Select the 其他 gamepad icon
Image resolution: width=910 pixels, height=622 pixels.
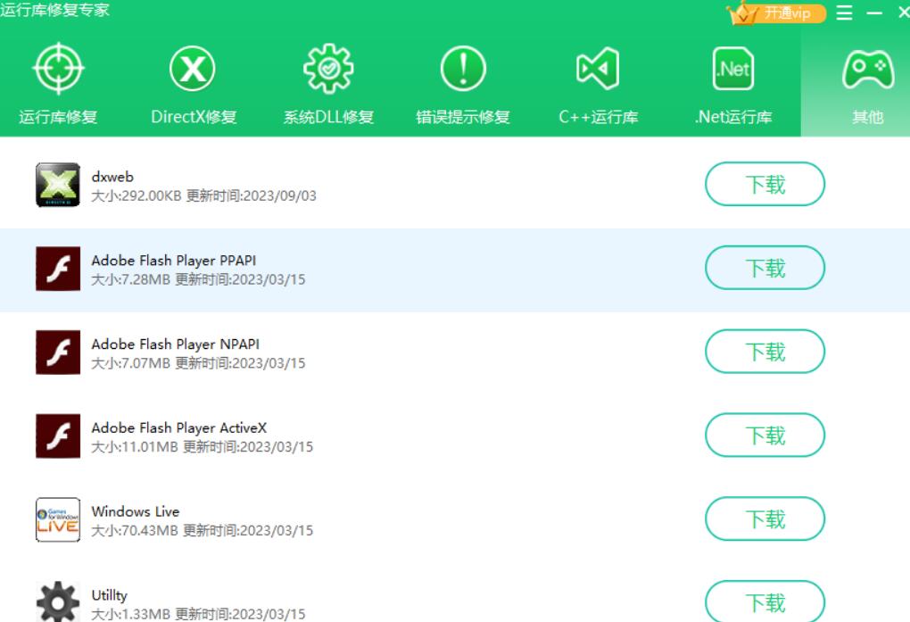[x=868, y=70]
